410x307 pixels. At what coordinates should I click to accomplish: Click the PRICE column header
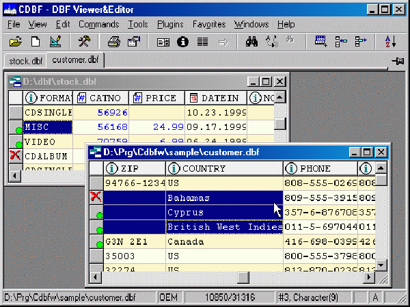click(157, 98)
